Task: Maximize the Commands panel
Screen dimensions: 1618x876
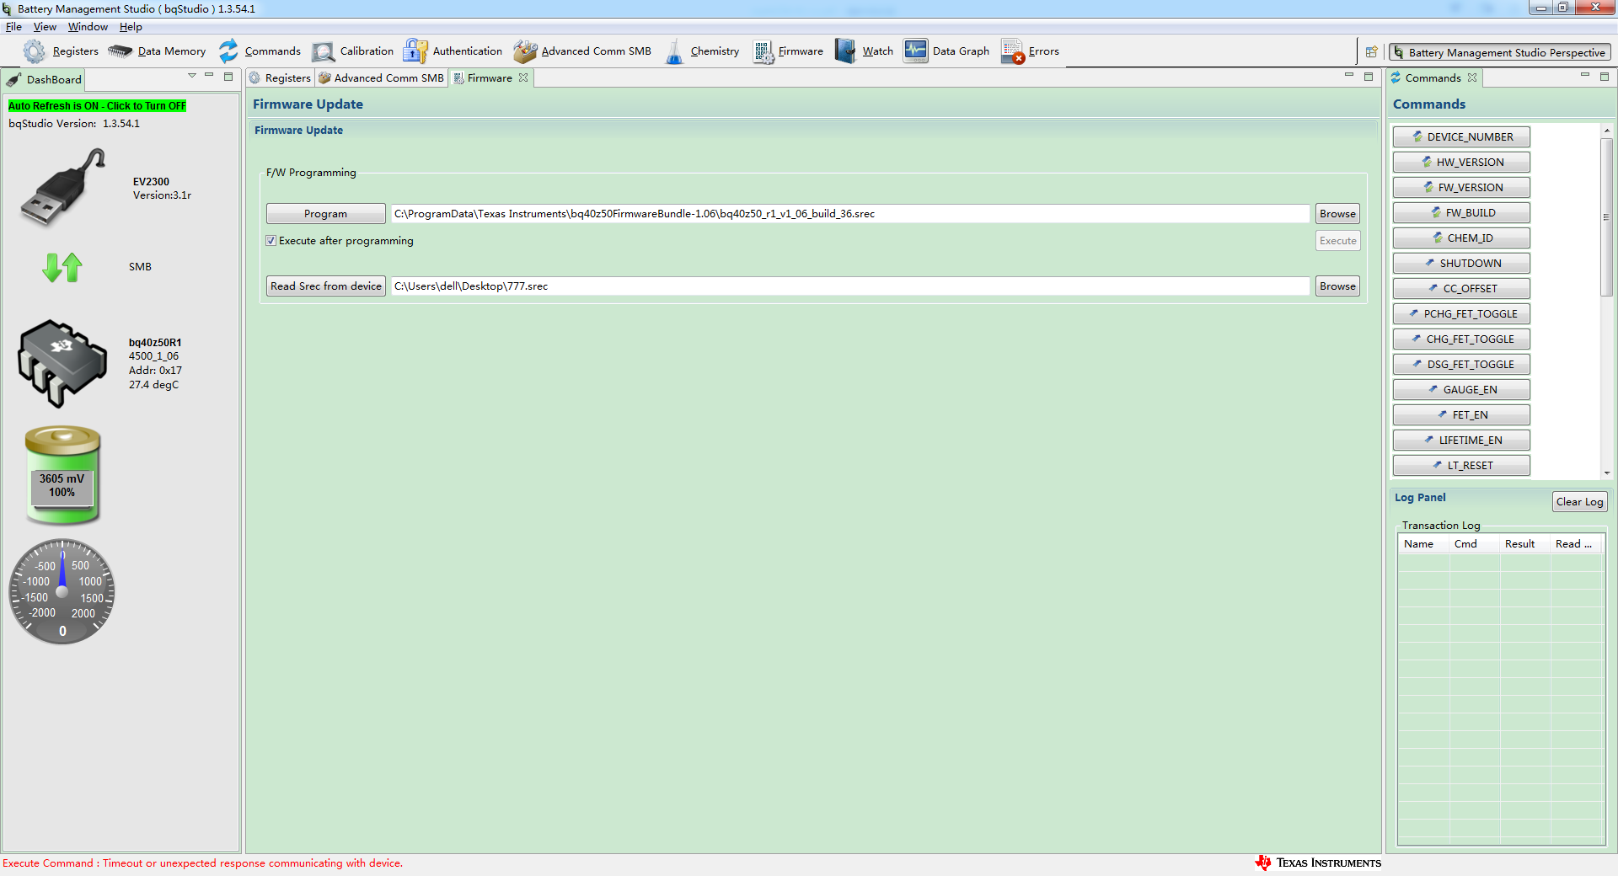Action: [1605, 76]
